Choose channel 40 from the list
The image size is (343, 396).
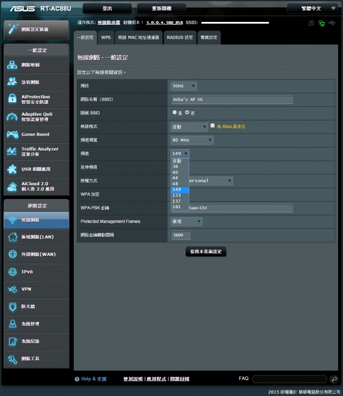[x=180, y=173]
